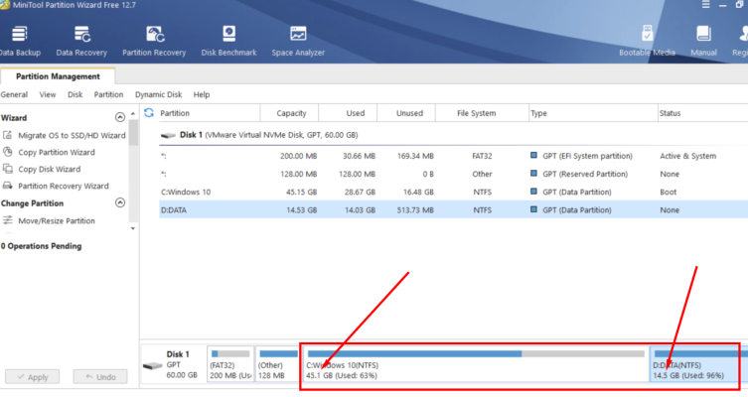Click the Copy Partition Wizard icon
748x397 pixels.
point(8,152)
